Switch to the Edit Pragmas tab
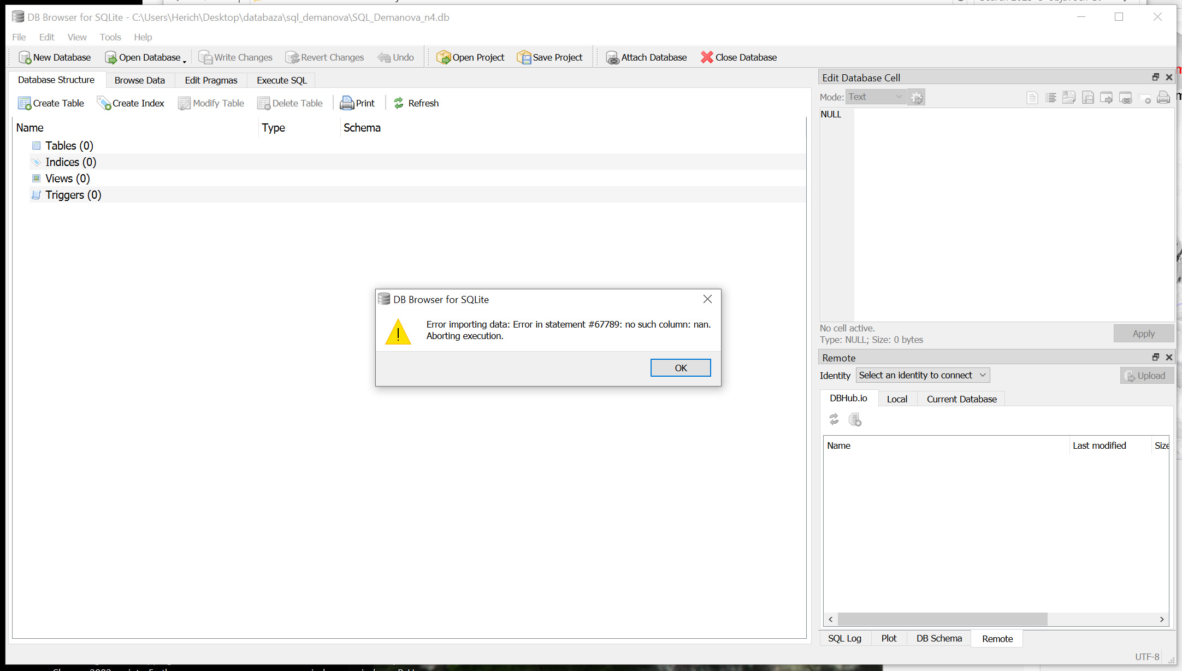The image size is (1182, 671). 211,80
